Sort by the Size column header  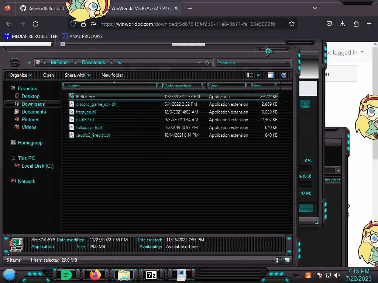point(263,85)
